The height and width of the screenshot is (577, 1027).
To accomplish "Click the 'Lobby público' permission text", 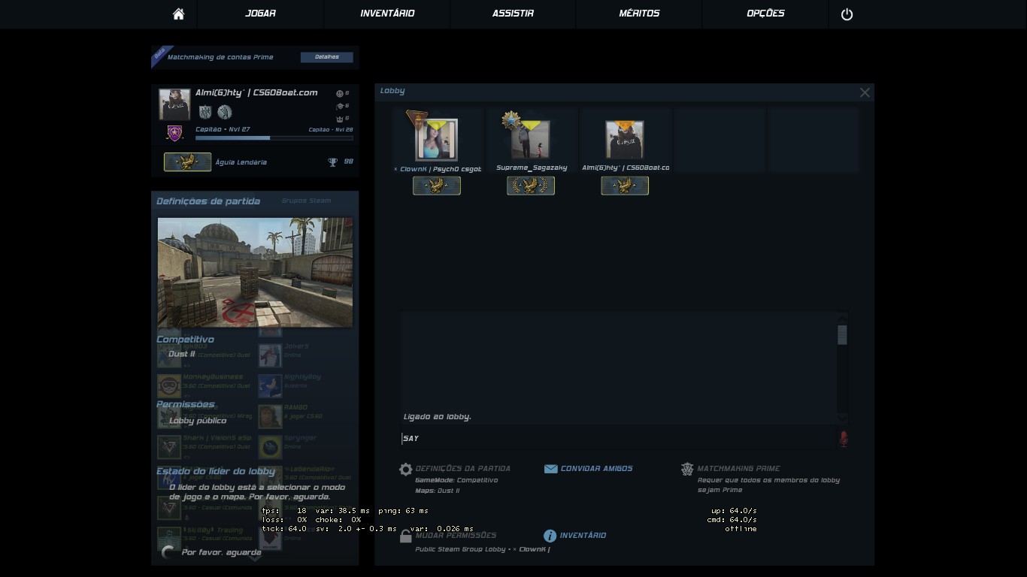I will pyautogui.click(x=198, y=421).
